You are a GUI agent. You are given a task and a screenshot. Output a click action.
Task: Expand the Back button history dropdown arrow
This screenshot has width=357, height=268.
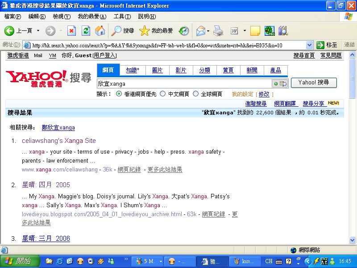tap(38, 30)
